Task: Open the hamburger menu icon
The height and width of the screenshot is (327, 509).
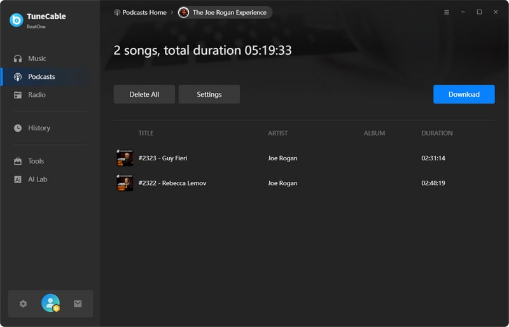Action: [x=447, y=12]
